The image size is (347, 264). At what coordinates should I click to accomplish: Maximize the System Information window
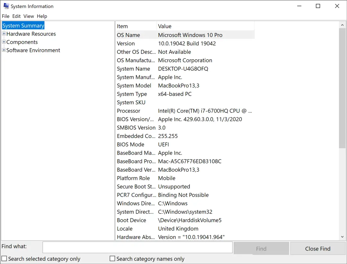(318, 6)
